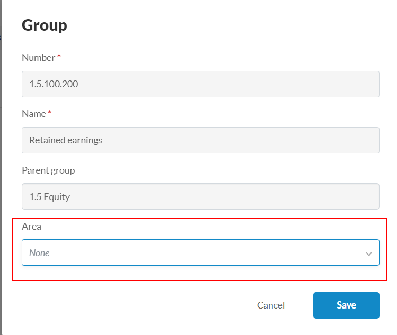Image resolution: width=397 pixels, height=335 pixels.
Task: Open the Area combo box showing None
Action: [200, 252]
